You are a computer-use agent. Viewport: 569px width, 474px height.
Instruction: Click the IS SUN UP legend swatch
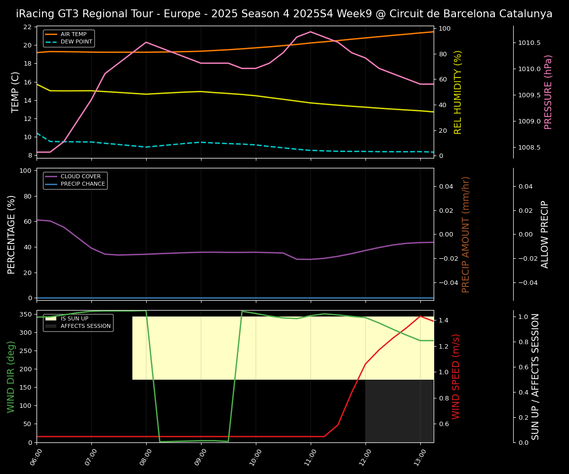point(51,319)
